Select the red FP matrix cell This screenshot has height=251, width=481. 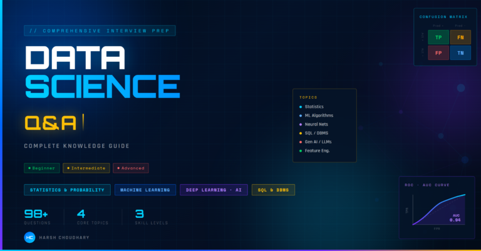tap(438, 53)
